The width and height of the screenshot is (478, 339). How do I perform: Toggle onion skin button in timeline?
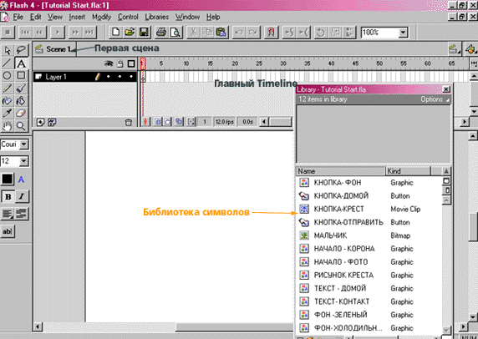click(158, 122)
